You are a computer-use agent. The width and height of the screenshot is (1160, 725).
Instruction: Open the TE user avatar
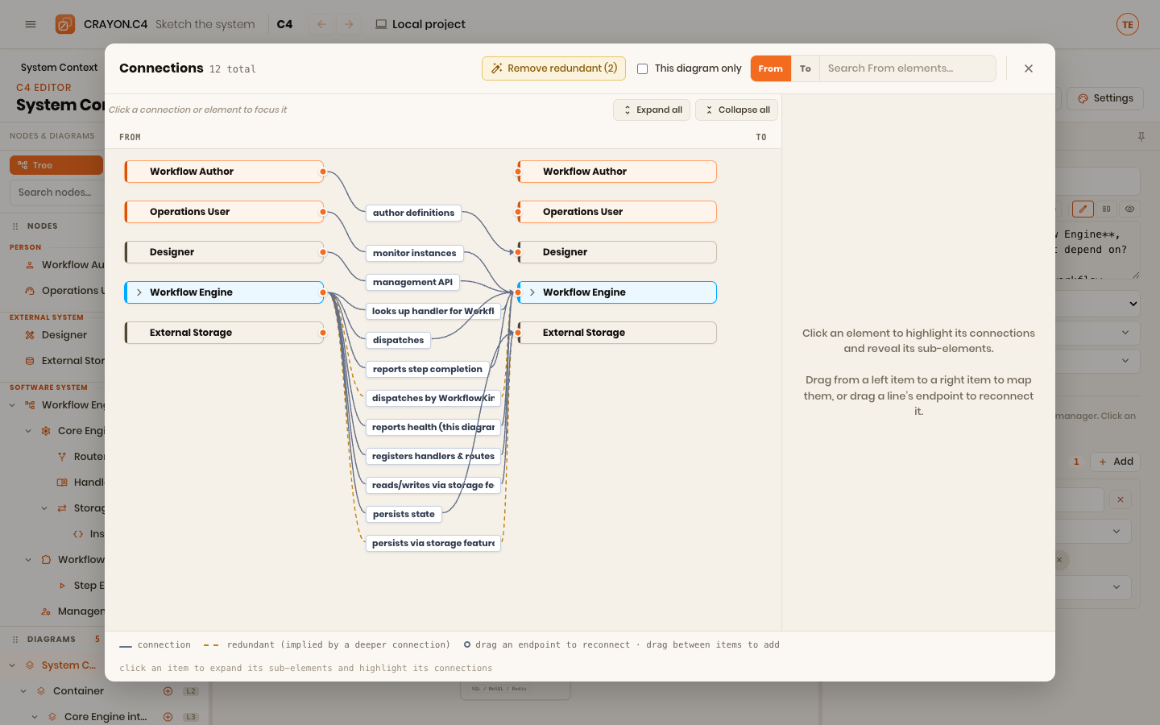pyautogui.click(x=1128, y=24)
